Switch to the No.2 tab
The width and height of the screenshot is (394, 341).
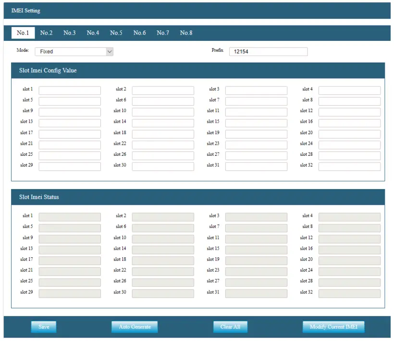coord(46,33)
